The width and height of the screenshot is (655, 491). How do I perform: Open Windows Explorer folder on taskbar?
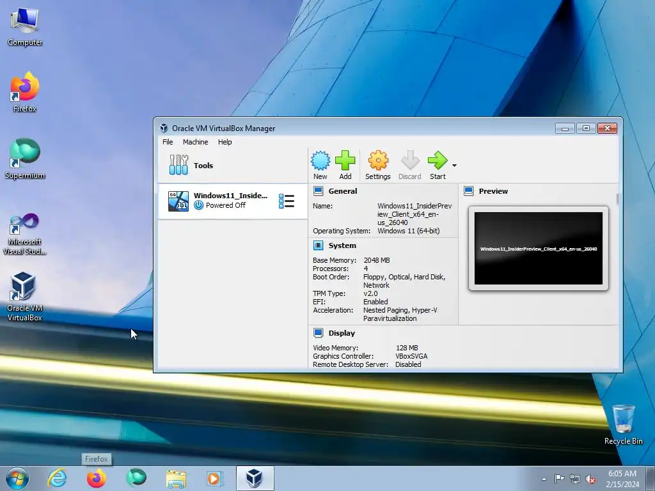(x=176, y=478)
